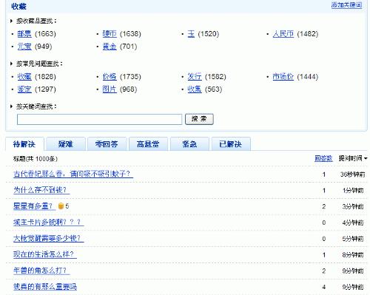The width and height of the screenshot is (370, 295).
Task: Switch to the 待解决 tab
Action: tap(24, 144)
